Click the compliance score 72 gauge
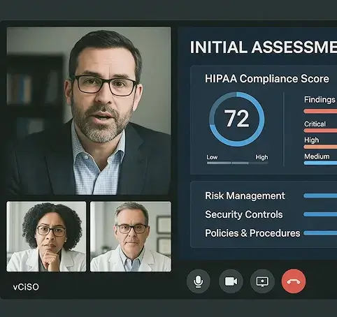Viewport: 337px width, 317px height. pos(237,119)
